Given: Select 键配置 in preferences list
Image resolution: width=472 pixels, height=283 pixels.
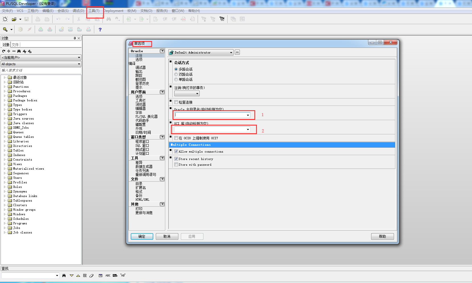Looking at the screenshot, I should [x=140, y=124].
